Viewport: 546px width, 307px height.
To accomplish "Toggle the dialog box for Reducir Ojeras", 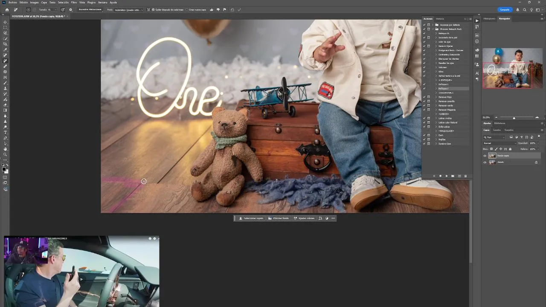I will [429, 46].
